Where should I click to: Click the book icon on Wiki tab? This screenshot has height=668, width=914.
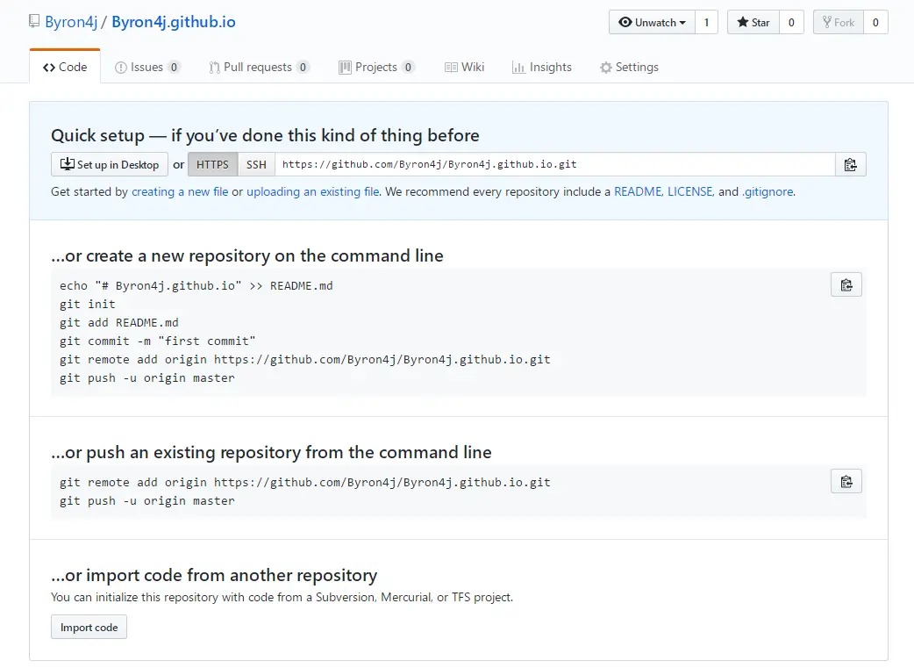pos(451,68)
